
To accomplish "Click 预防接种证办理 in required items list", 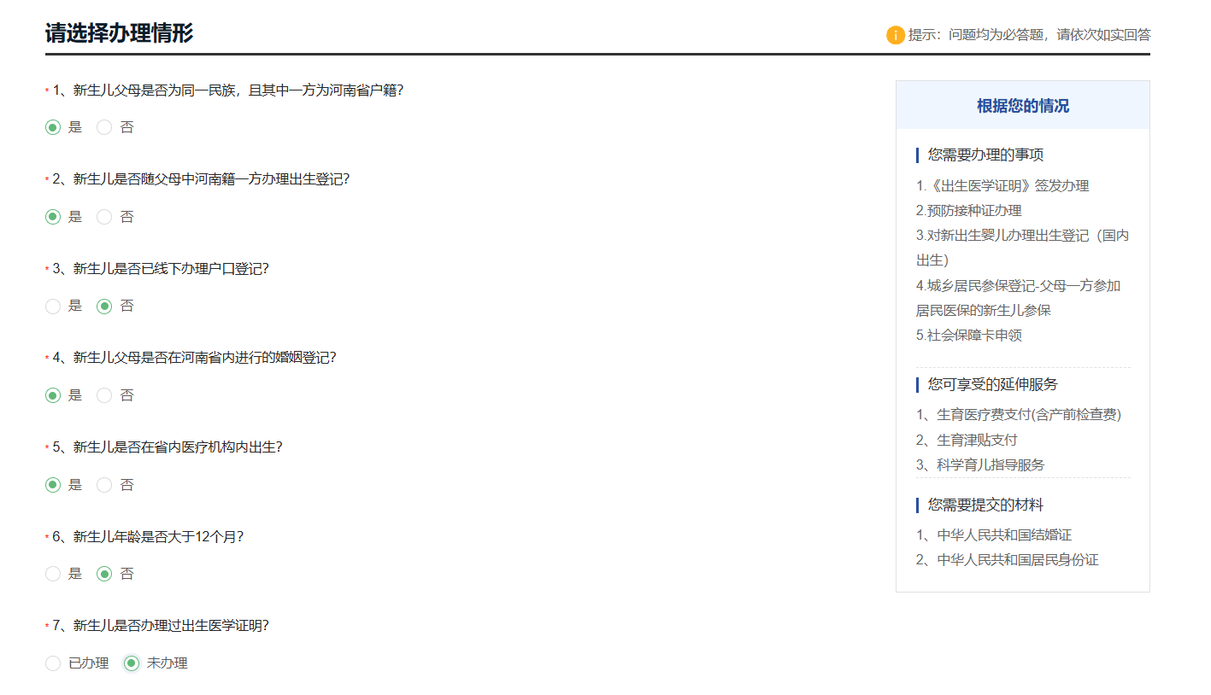I will point(969,210).
